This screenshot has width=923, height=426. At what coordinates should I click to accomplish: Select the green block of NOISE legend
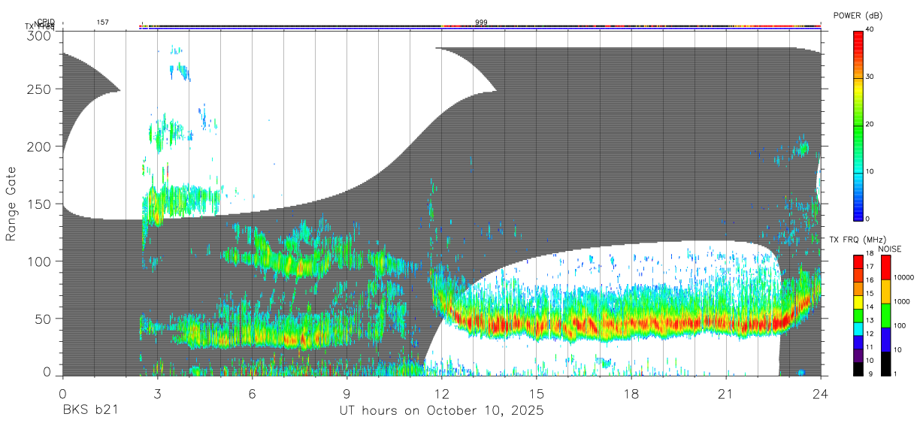point(885,316)
